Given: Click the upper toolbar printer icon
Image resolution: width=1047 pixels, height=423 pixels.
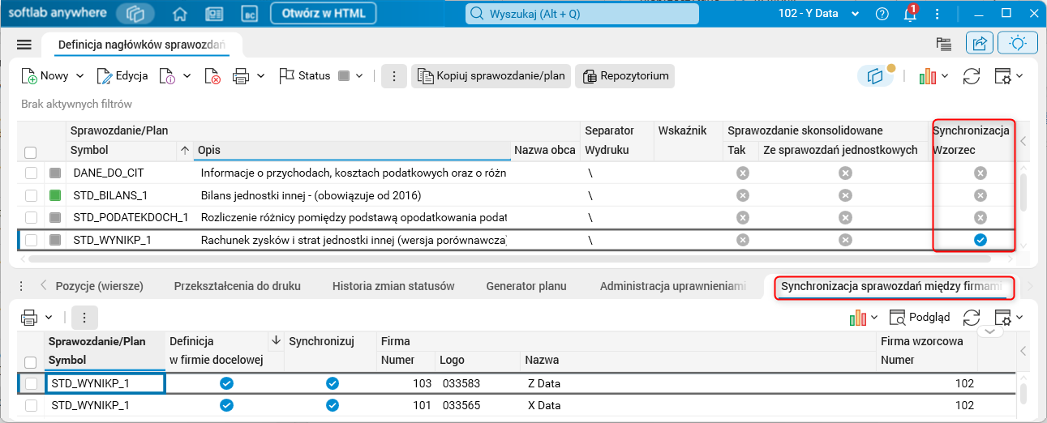Looking at the screenshot, I should pos(241,76).
